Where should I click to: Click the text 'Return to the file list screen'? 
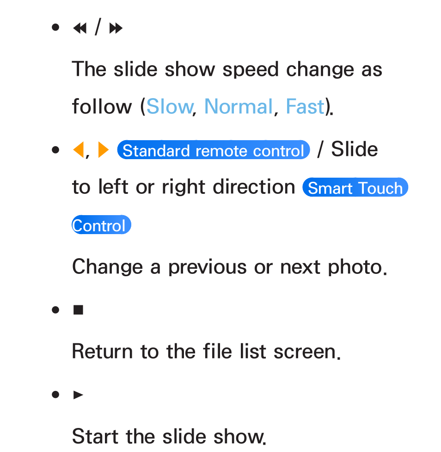(206, 352)
